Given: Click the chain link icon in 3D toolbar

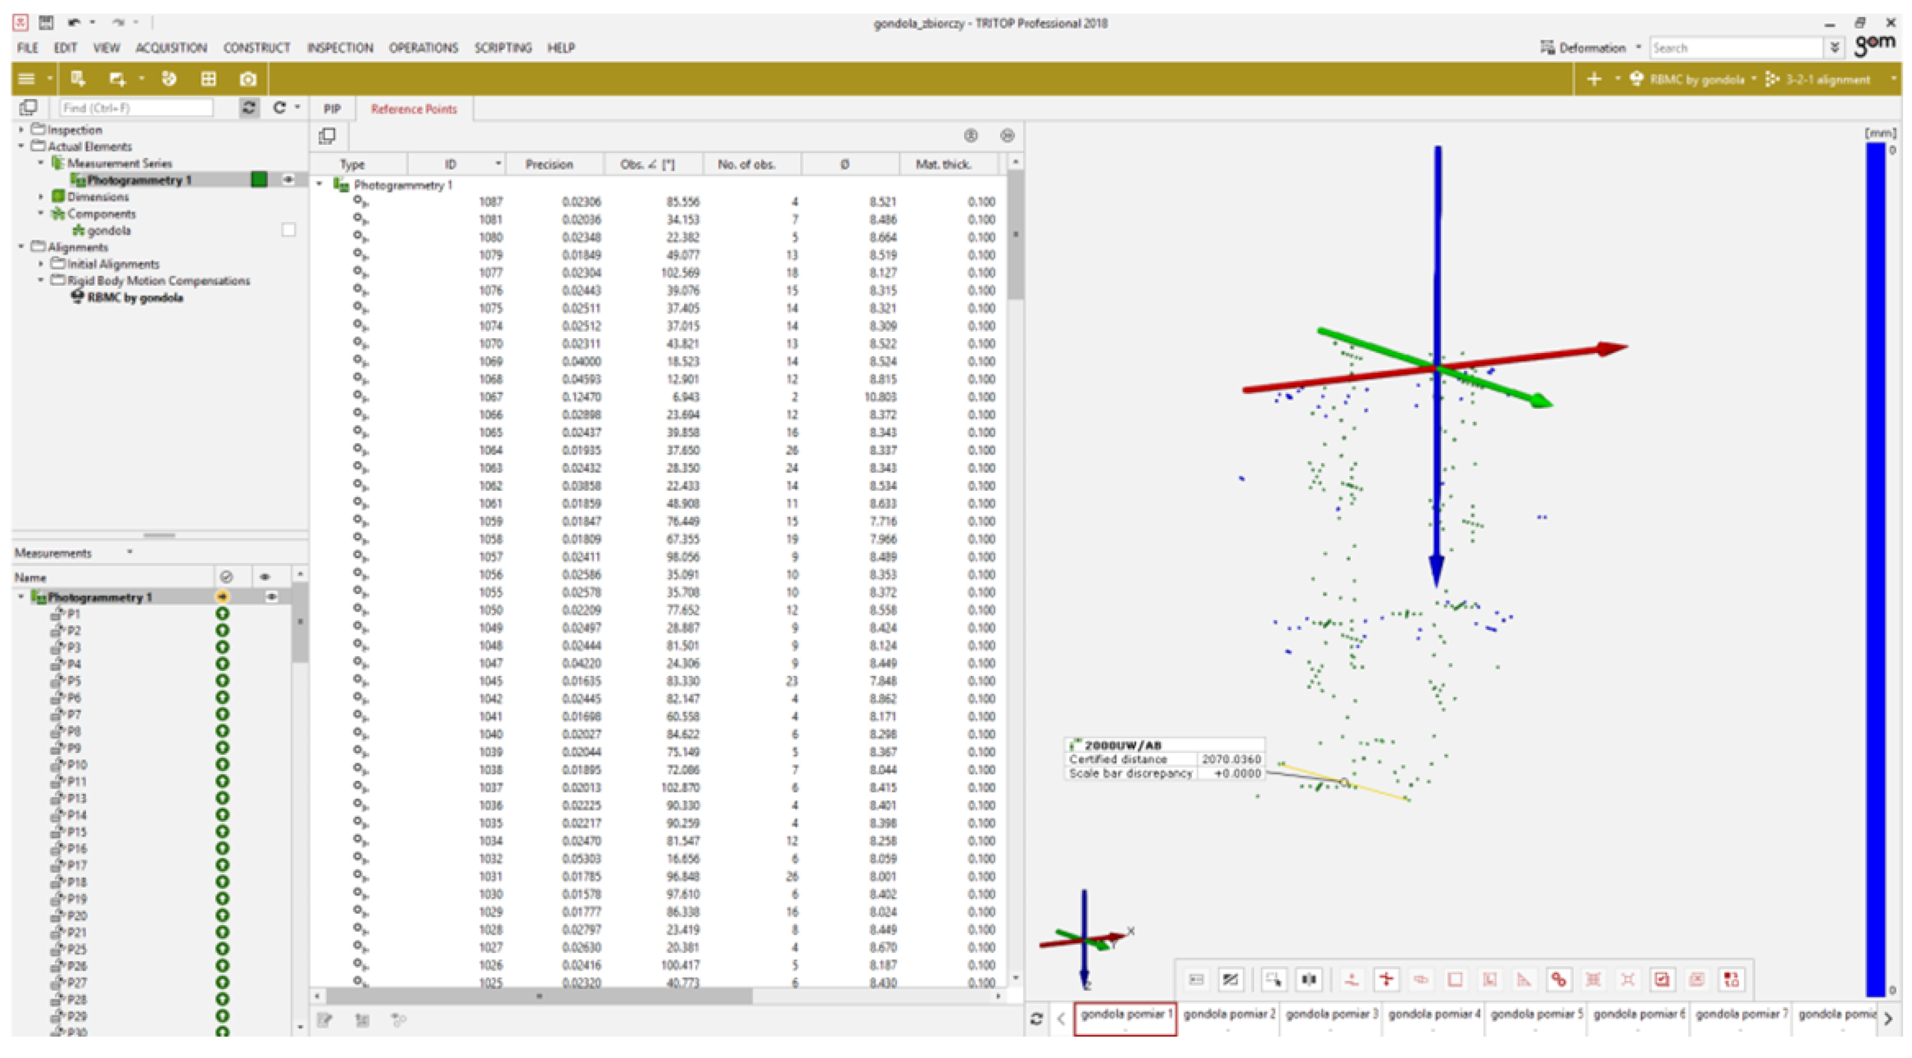Looking at the screenshot, I should [1558, 979].
